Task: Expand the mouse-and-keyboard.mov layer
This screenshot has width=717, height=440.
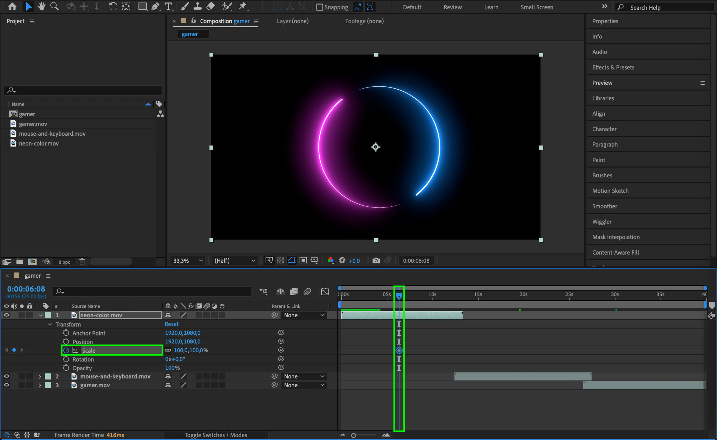Action: pos(40,376)
